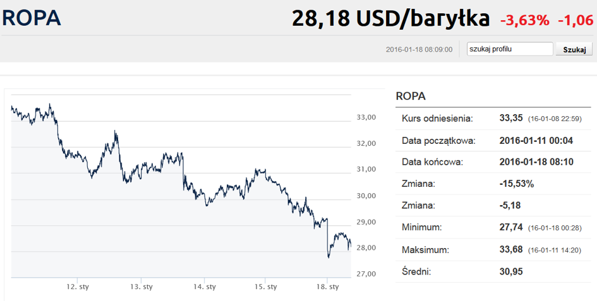The height and width of the screenshot is (301, 597).
Task: Click the Minimum value 27,74
Action: (x=511, y=227)
